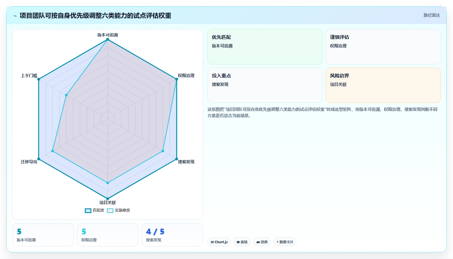
Task: Click the 匹配度 data point at 权限治理
Action: tap(176, 79)
